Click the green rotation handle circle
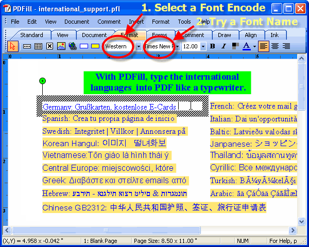The height and width of the screenshot is (247, 309). (42, 81)
